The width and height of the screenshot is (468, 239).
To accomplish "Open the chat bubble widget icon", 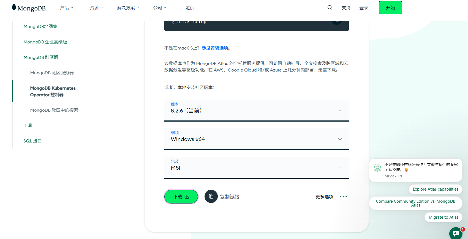I will tap(456, 233).
